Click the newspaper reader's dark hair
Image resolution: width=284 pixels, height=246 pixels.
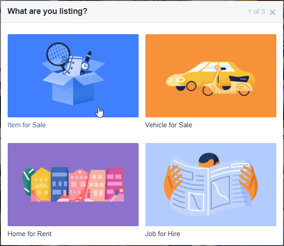coord(209,158)
